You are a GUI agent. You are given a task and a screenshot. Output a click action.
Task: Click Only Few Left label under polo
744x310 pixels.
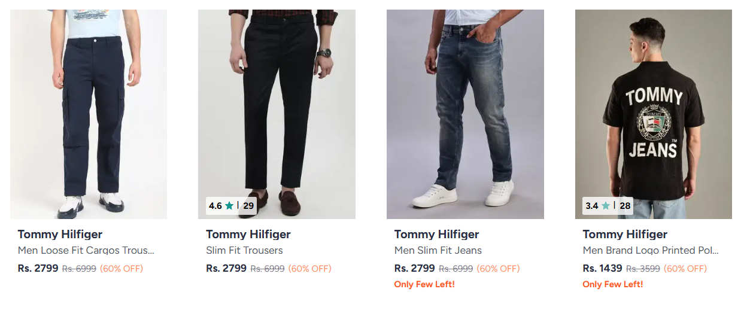coord(612,284)
